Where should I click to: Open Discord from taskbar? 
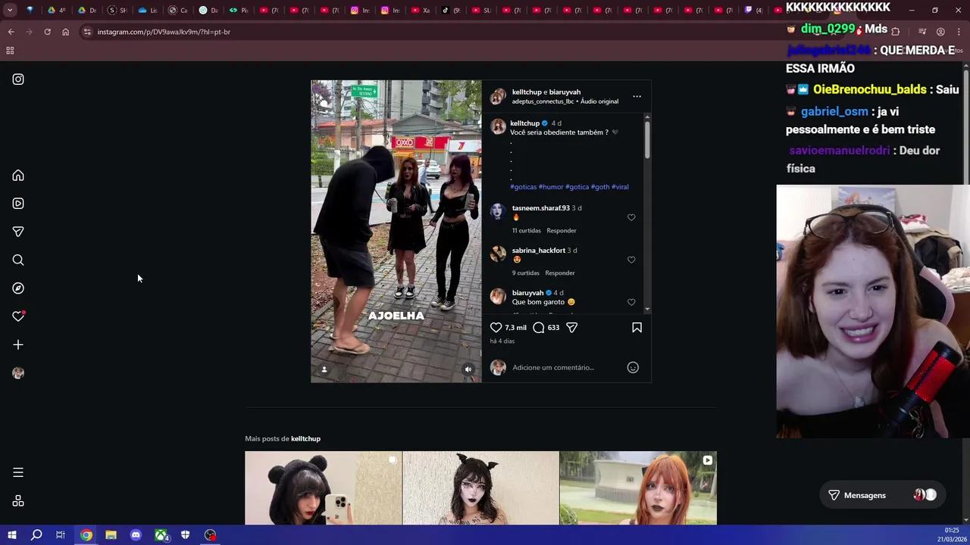pyautogui.click(x=136, y=535)
